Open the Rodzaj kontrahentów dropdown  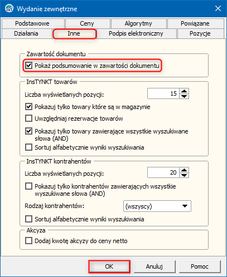coord(157,206)
